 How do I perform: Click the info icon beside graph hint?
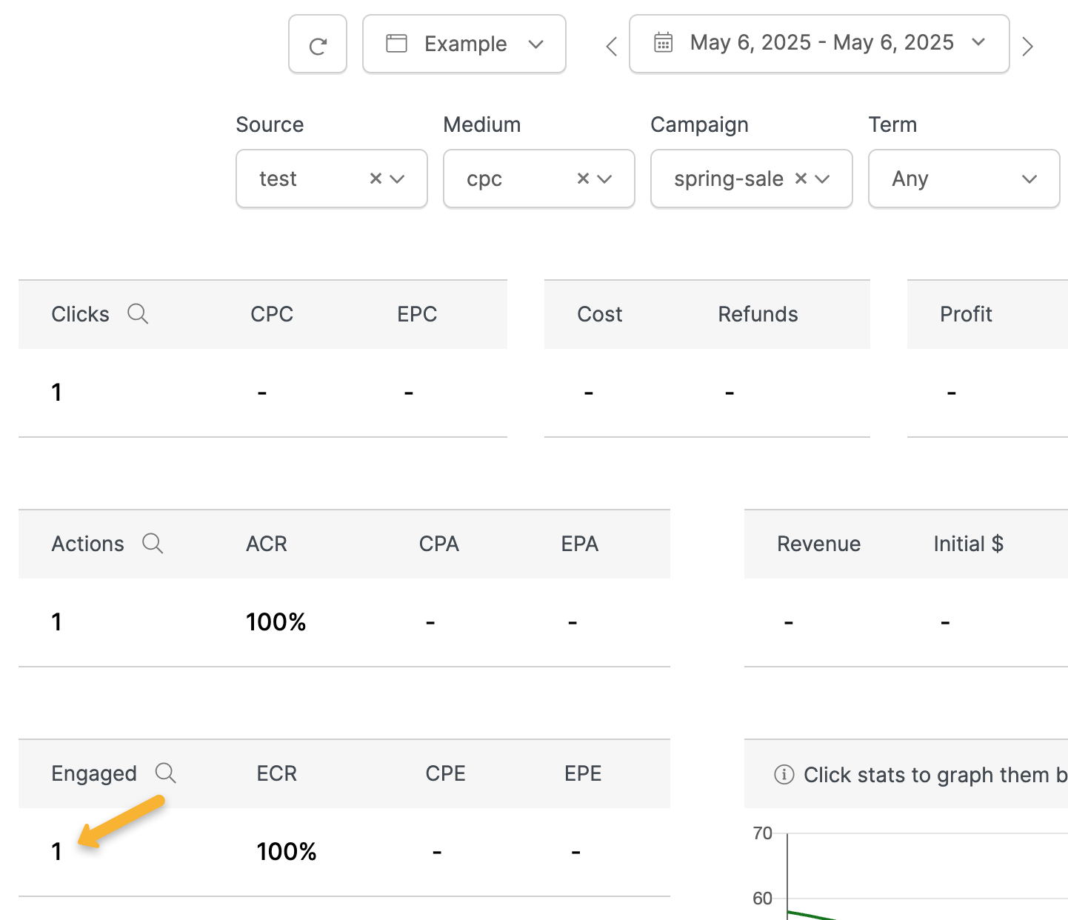click(x=784, y=775)
